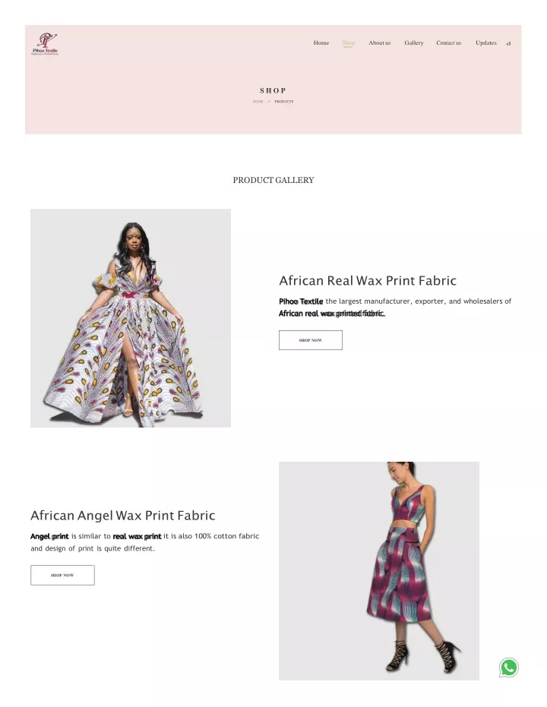547x707 pixels.
Task: Open African Real Wax Print Fabric title
Action: [x=368, y=280]
